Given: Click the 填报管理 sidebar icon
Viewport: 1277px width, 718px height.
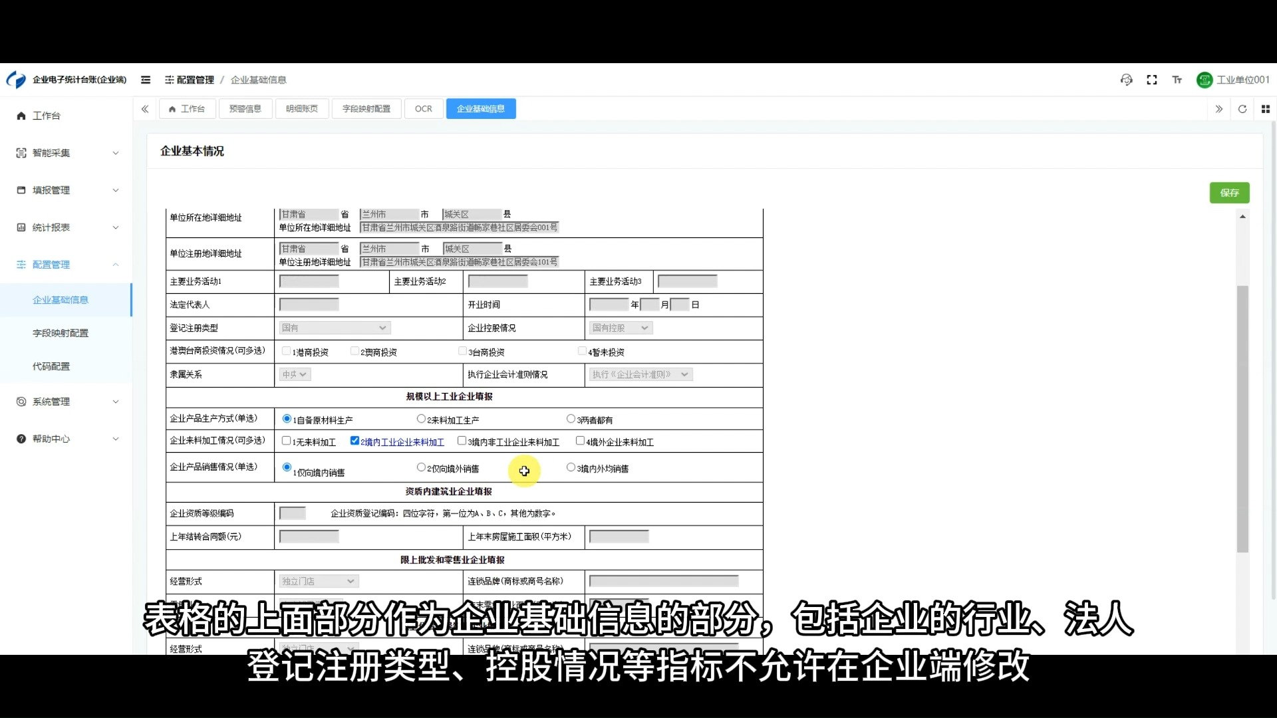Looking at the screenshot, I should [21, 190].
